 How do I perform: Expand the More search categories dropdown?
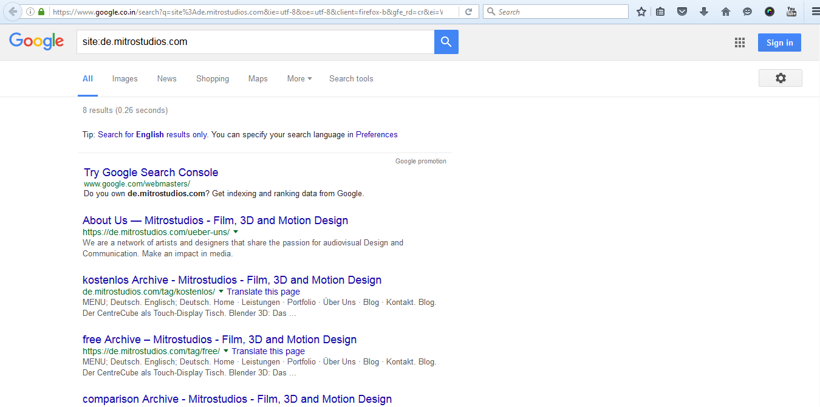click(299, 79)
